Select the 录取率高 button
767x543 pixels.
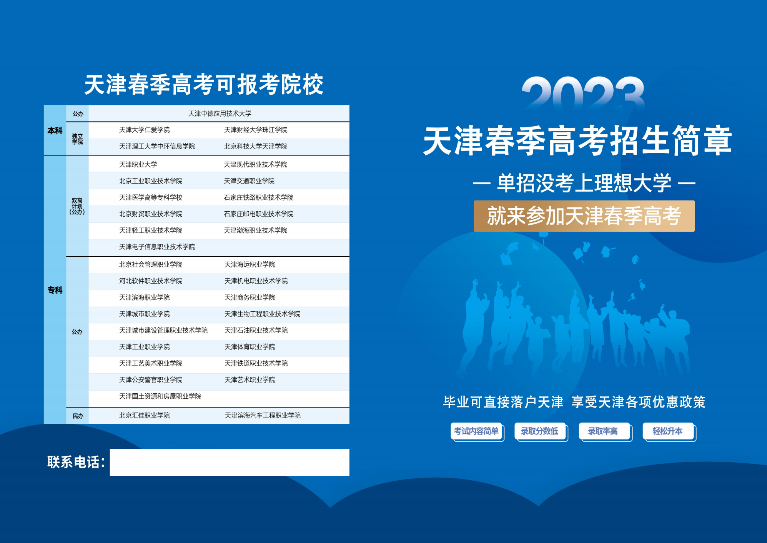point(604,431)
